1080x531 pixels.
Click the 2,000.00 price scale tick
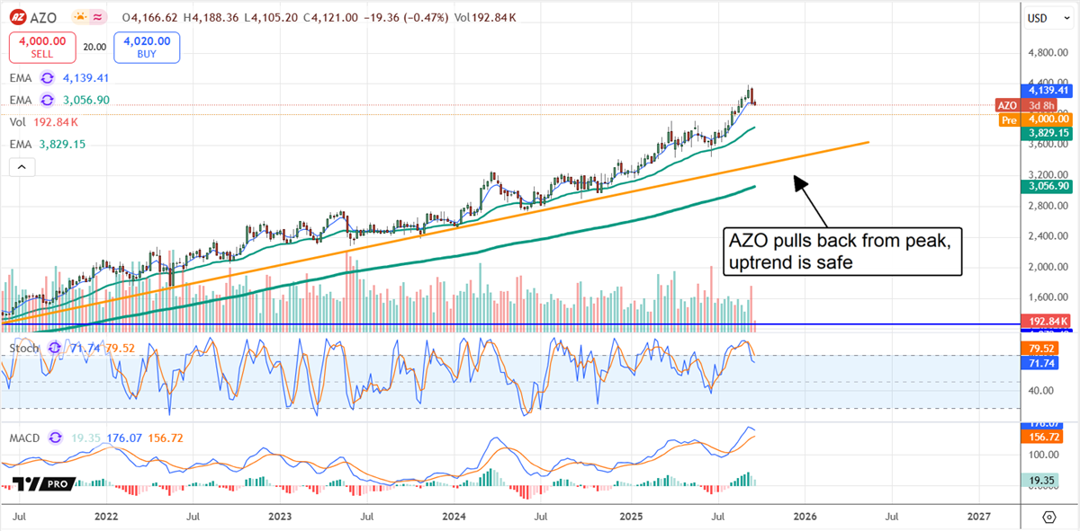(1050, 267)
